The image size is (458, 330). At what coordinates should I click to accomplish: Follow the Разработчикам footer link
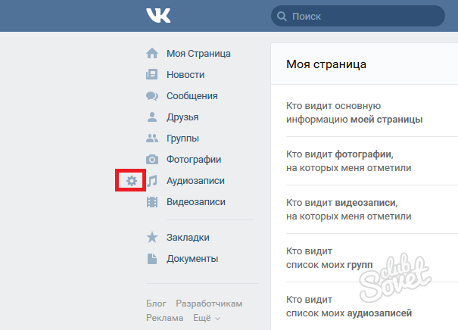[209, 304]
